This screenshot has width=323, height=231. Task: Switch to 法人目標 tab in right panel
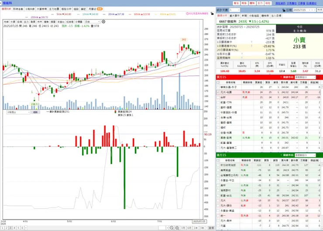276,16
